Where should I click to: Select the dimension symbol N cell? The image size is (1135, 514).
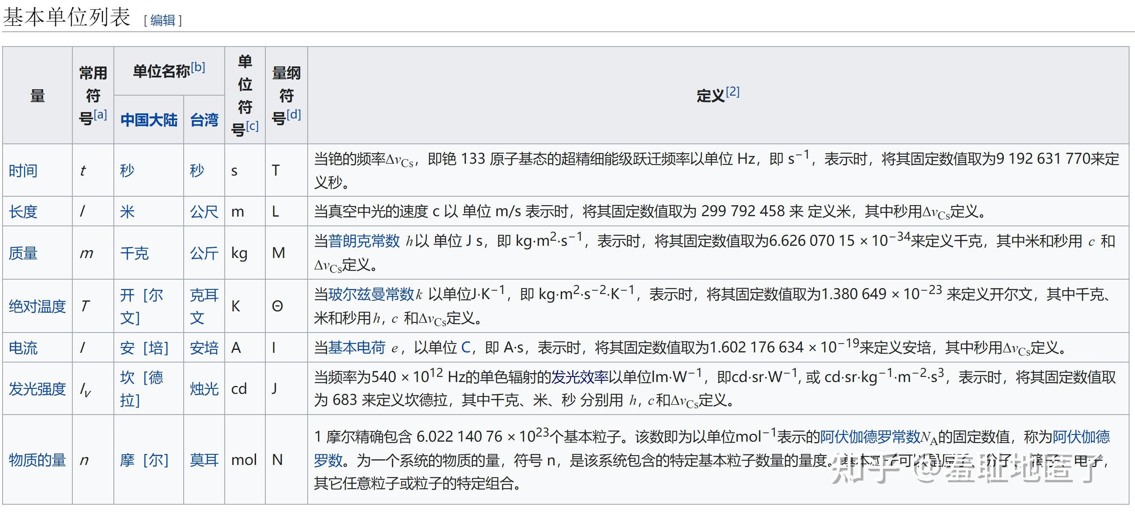click(287, 460)
